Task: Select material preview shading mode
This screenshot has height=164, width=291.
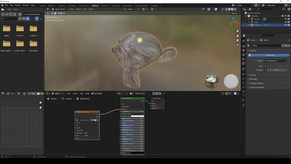Action: click(x=232, y=9)
